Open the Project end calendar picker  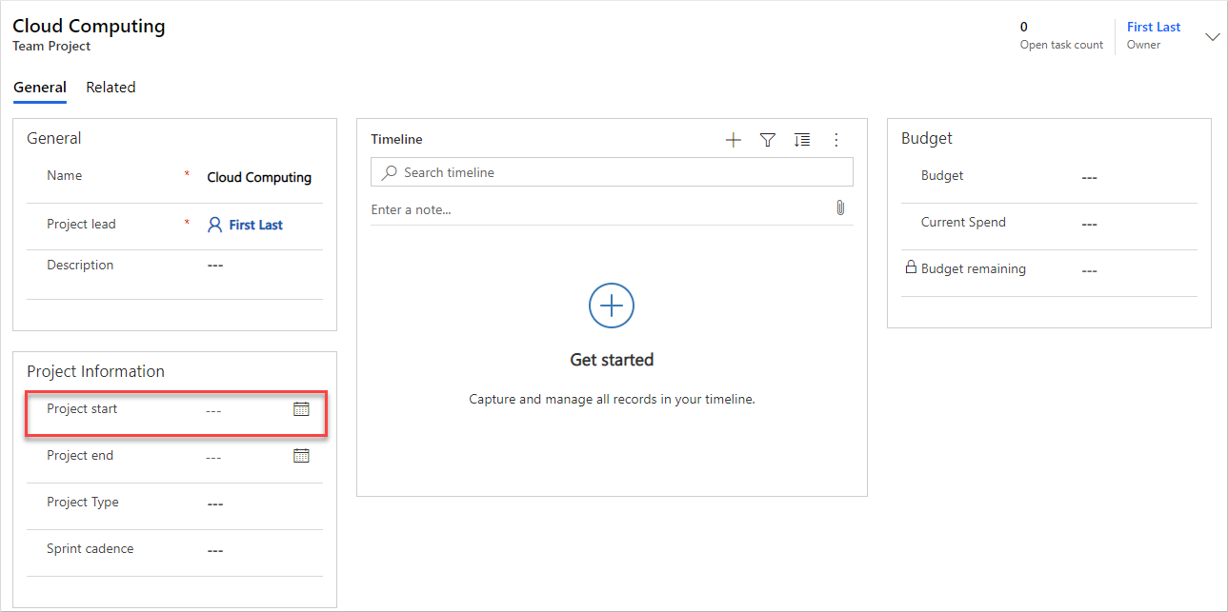click(x=301, y=456)
